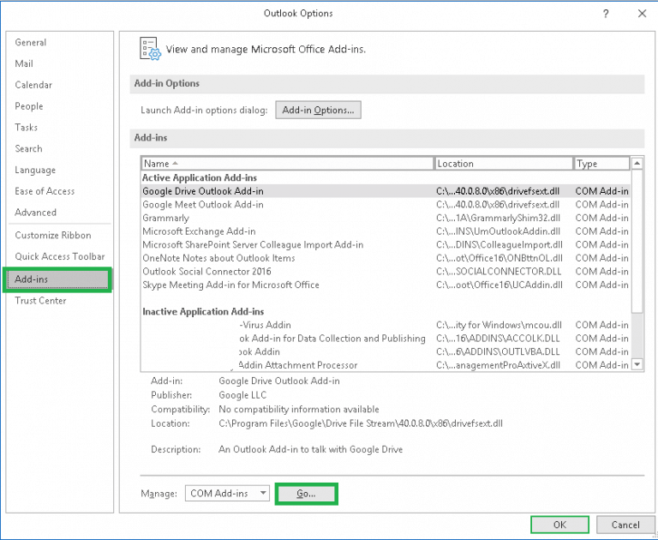The image size is (658, 540).
Task: Click the add-ins list scroll down arrow
Action: (x=637, y=364)
